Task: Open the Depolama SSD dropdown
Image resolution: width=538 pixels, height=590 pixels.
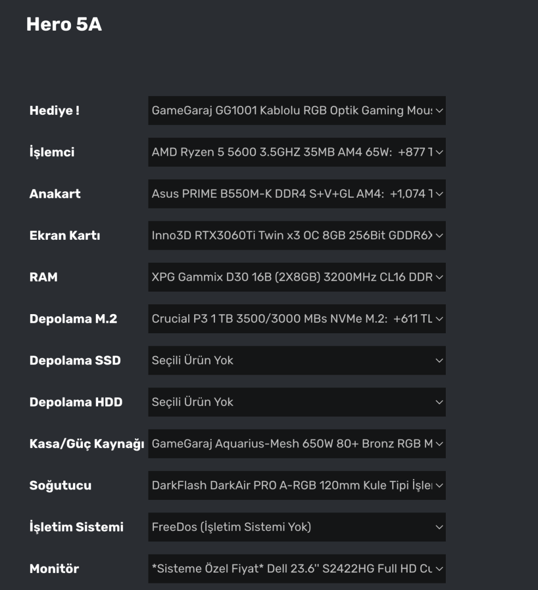Action: coord(296,361)
